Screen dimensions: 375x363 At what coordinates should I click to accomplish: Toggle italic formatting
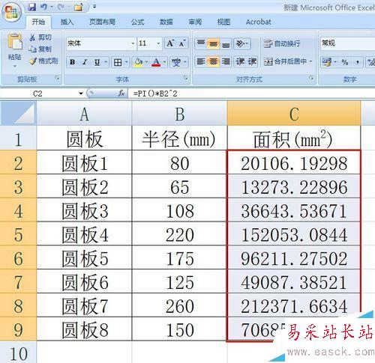pos(85,62)
